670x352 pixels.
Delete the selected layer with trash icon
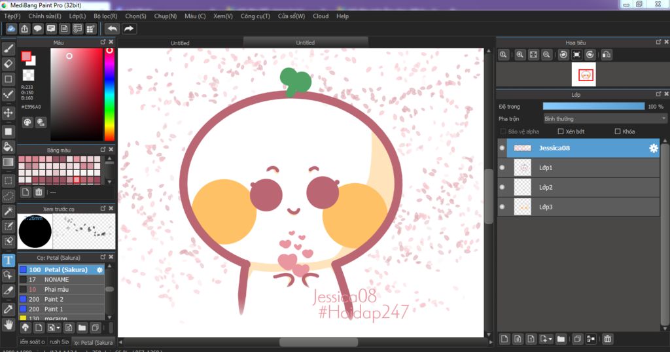pyautogui.click(x=608, y=339)
